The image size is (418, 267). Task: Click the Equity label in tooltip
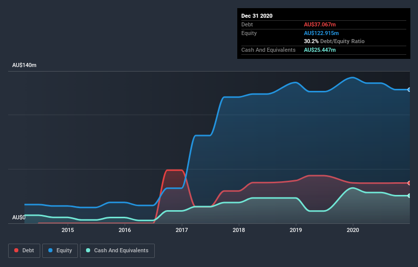tap(249, 33)
